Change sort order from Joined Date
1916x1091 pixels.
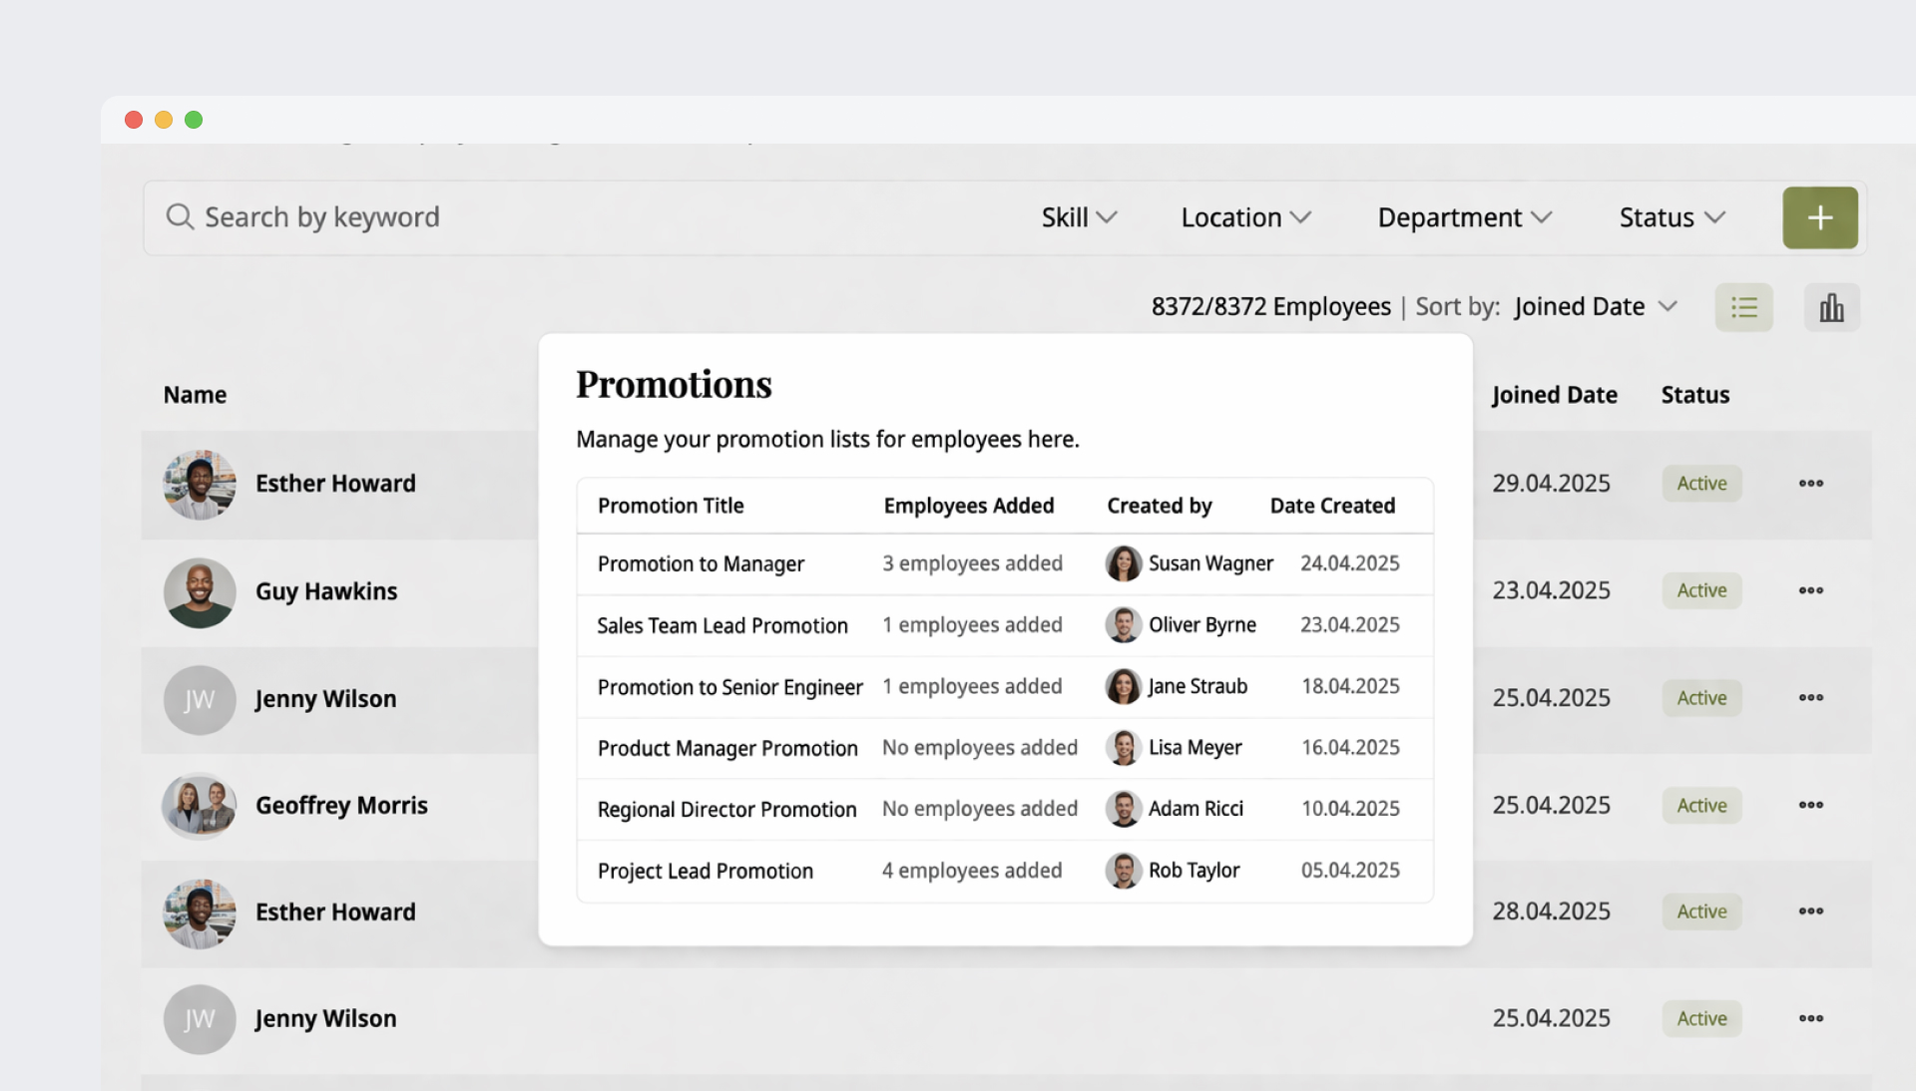point(1595,307)
